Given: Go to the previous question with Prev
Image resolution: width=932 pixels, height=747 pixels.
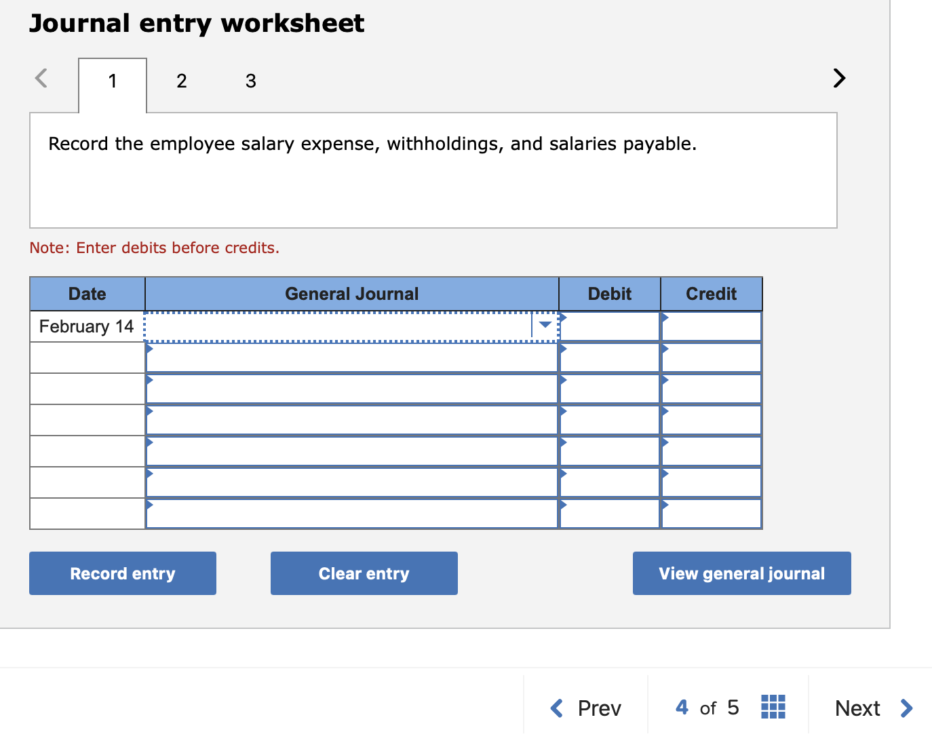Looking at the screenshot, I should 585,708.
